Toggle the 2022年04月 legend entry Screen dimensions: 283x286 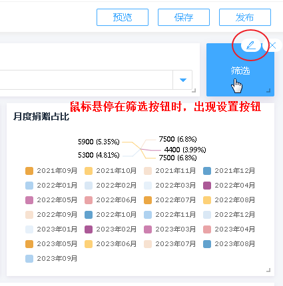click(x=229, y=186)
